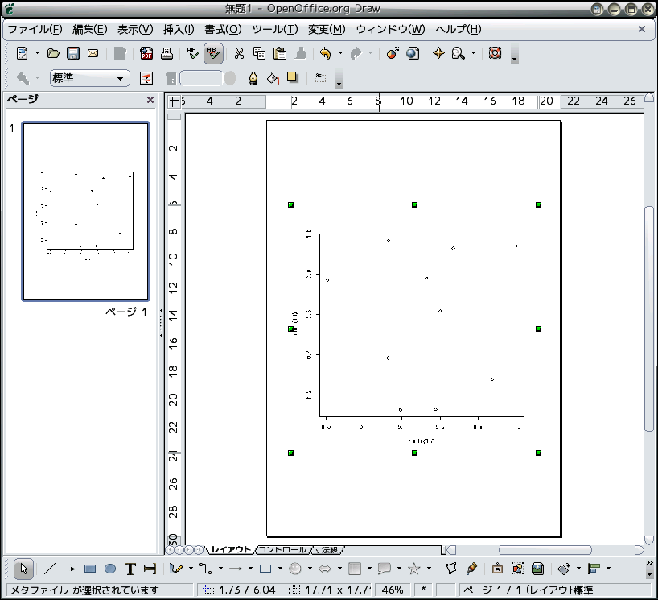Image resolution: width=658 pixels, height=600 pixels.
Task: Click the Help lifebuoy icon
Action: 495,54
